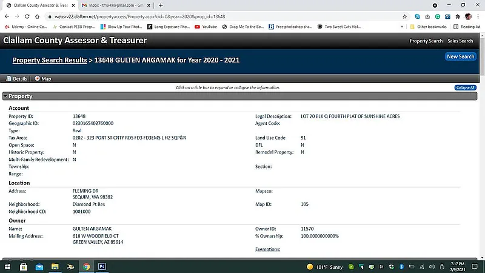This screenshot has height=273, width=485.
Task: Follow the Property Search Results breadcrumb link
Action: [x=50, y=61]
